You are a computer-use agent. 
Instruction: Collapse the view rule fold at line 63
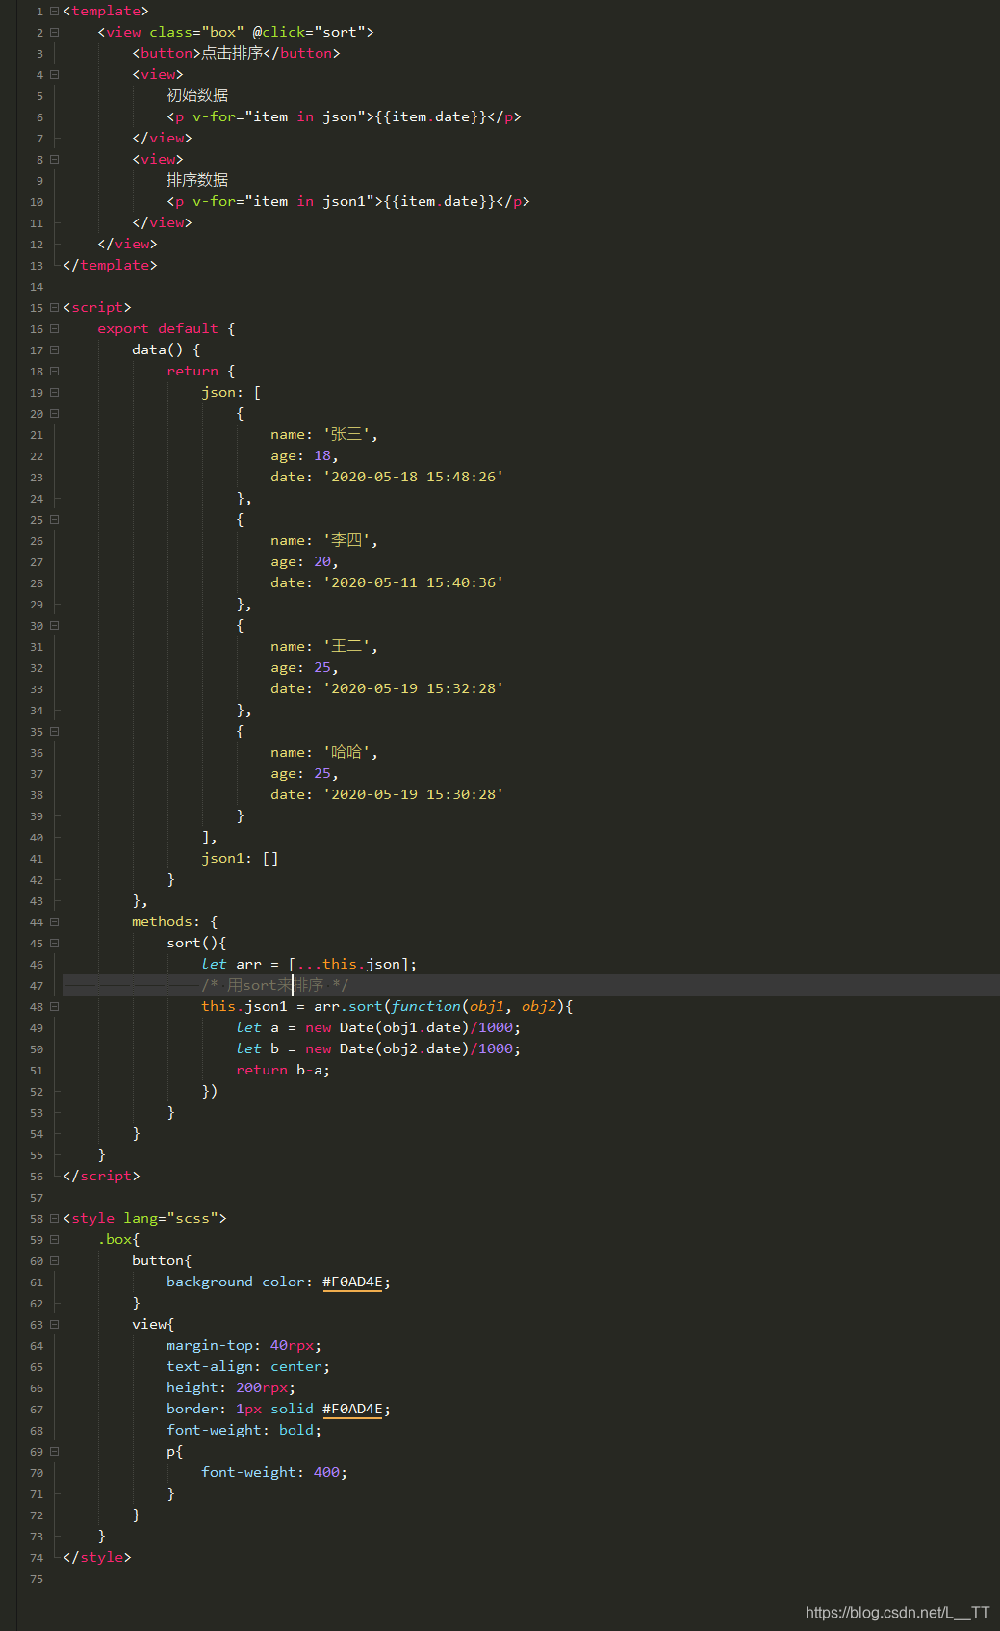click(54, 1324)
